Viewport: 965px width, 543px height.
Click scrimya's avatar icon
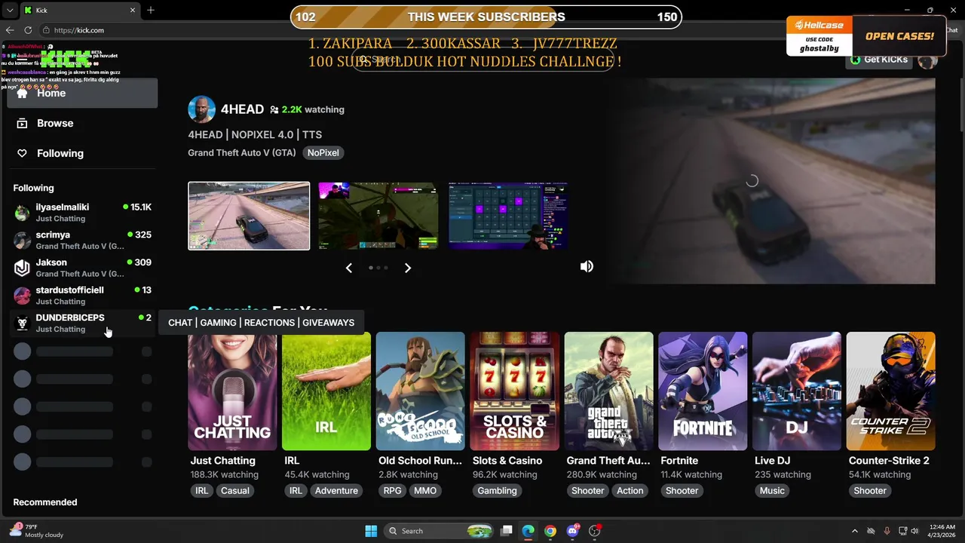tap(23, 241)
